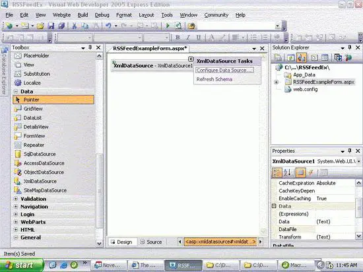Click Events lightning icon in Properties
The width and height of the screenshot is (363, 272).
pyautogui.click(x=311, y=173)
